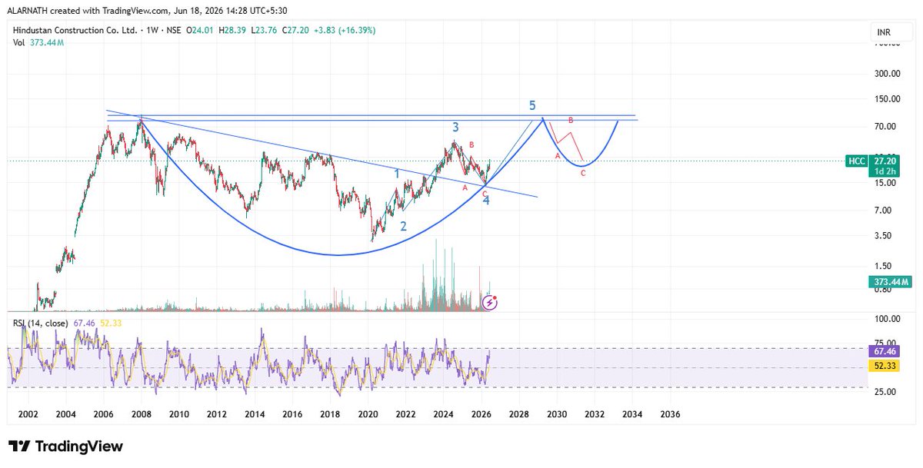Viewport: 923px width, 468px height.
Task: Click the 2020 time axis label
Action: (368, 414)
